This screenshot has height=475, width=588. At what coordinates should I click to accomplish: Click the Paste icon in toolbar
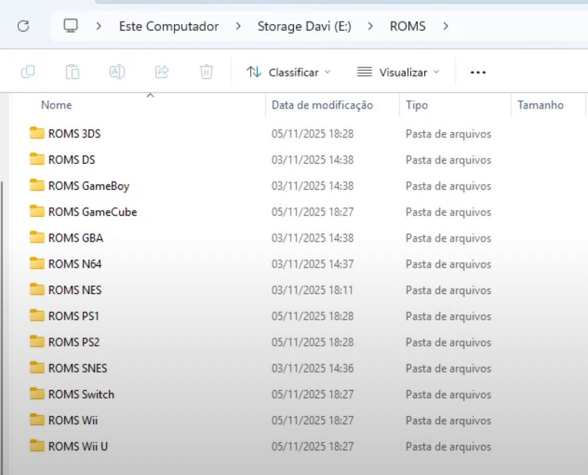click(72, 72)
